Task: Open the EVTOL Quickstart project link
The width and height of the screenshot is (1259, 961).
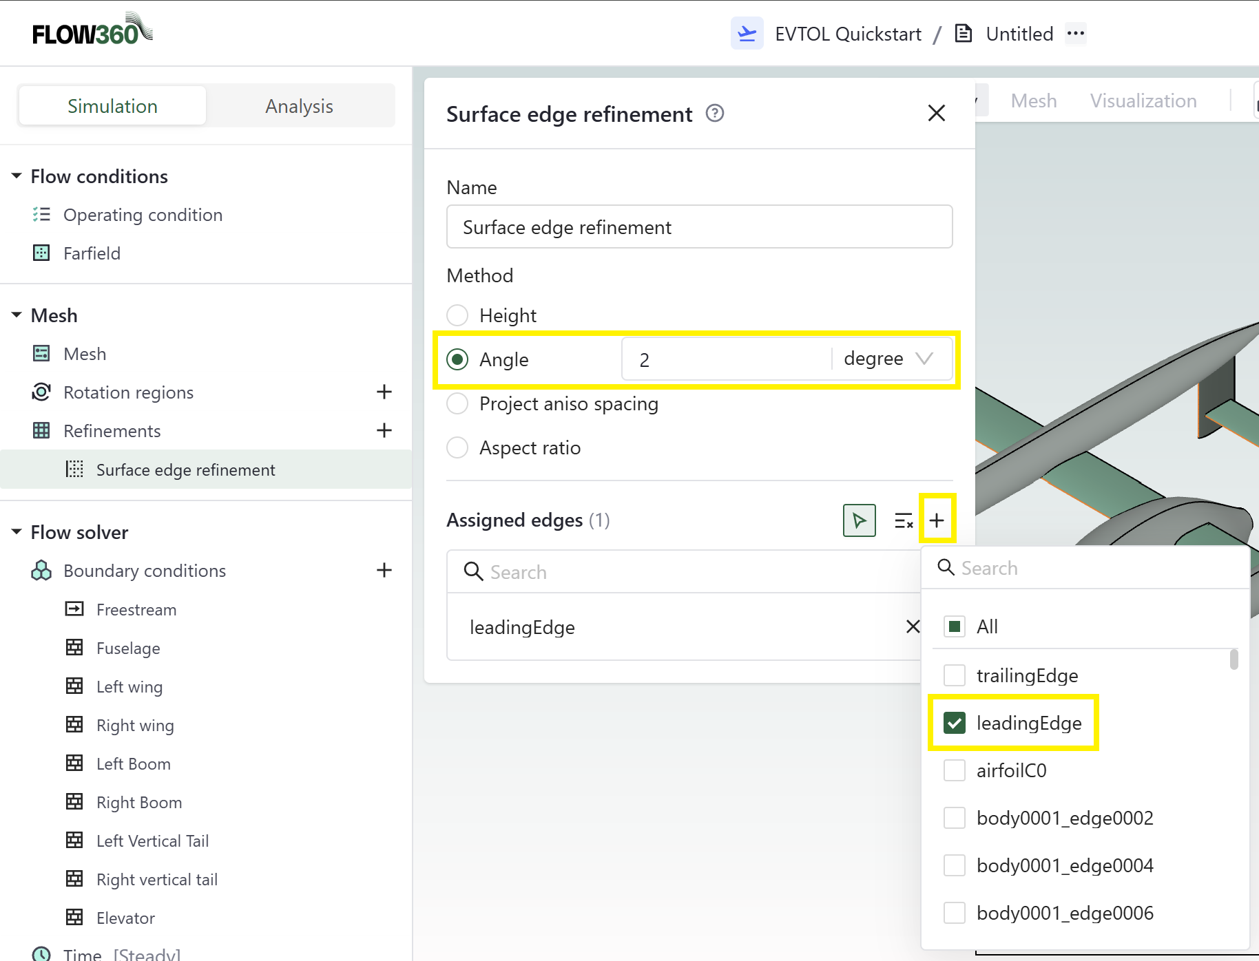Action: (847, 34)
